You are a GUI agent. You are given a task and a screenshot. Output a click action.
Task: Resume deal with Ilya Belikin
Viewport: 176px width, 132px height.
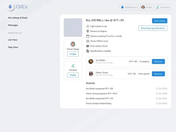coord(158,62)
